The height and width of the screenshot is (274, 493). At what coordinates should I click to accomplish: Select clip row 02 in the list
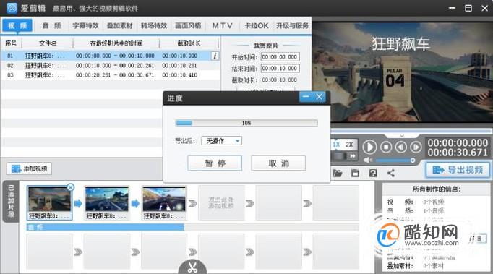[x=110, y=66]
